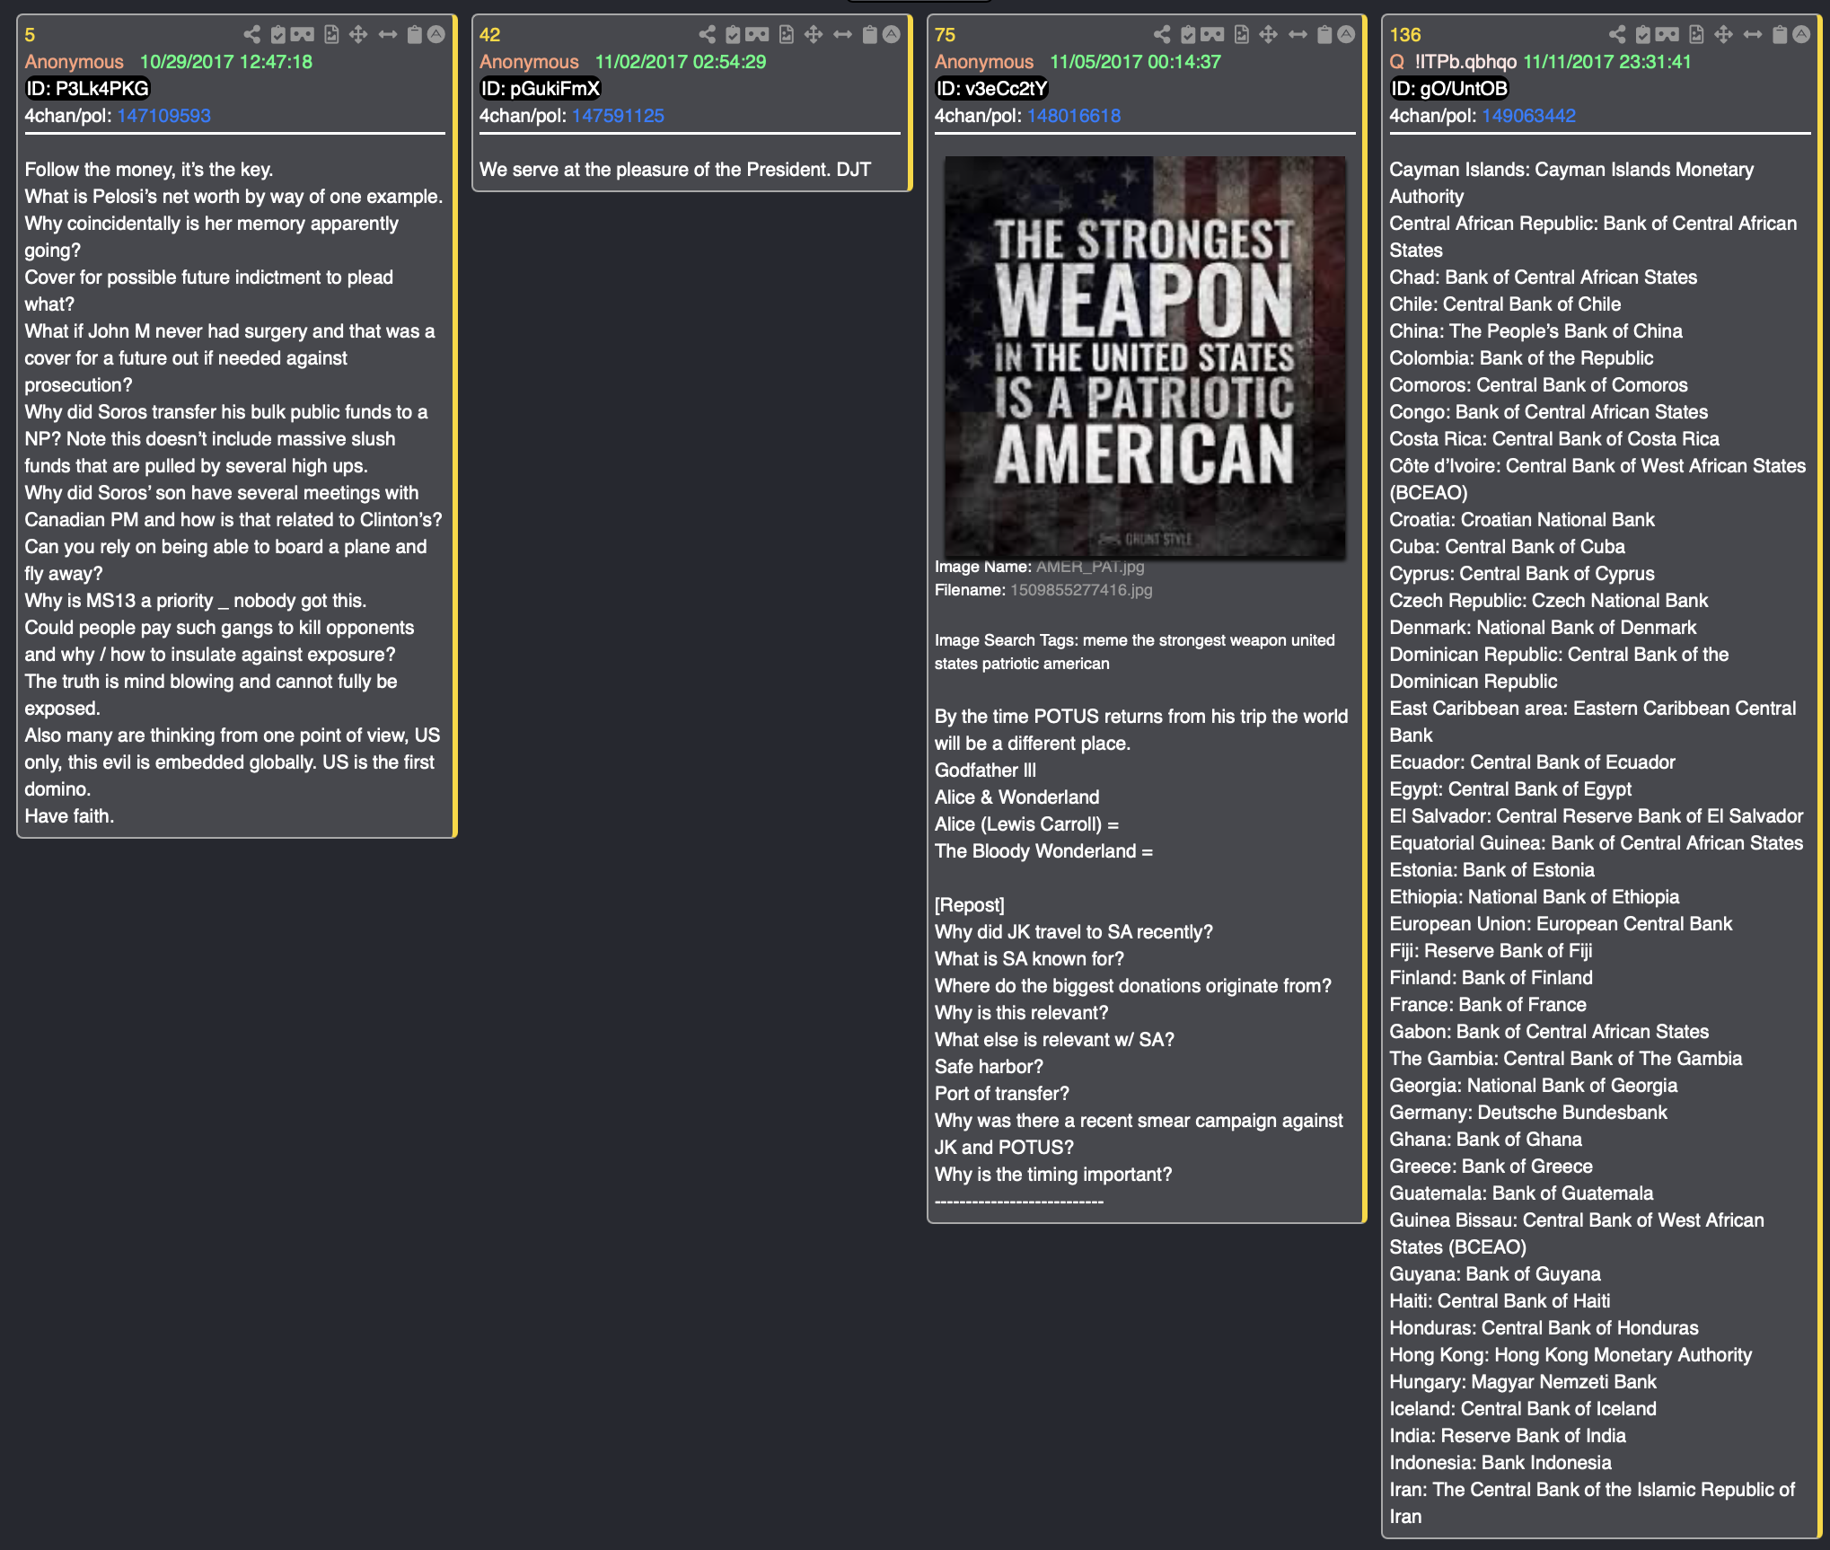Open 4chan/pol link 148016618

pyautogui.click(x=1073, y=116)
